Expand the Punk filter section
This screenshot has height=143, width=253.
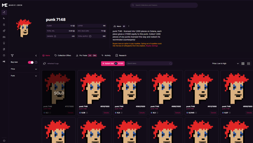coord(24,76)
